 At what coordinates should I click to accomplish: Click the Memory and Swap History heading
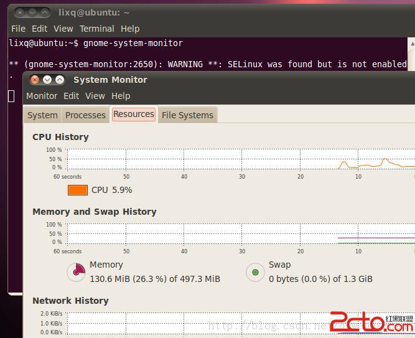pos(95,212)
